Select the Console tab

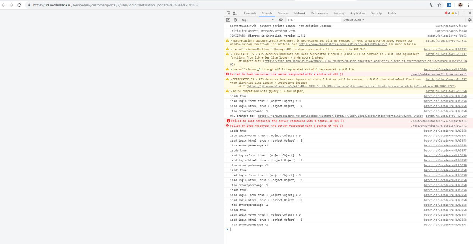(267, 13)
